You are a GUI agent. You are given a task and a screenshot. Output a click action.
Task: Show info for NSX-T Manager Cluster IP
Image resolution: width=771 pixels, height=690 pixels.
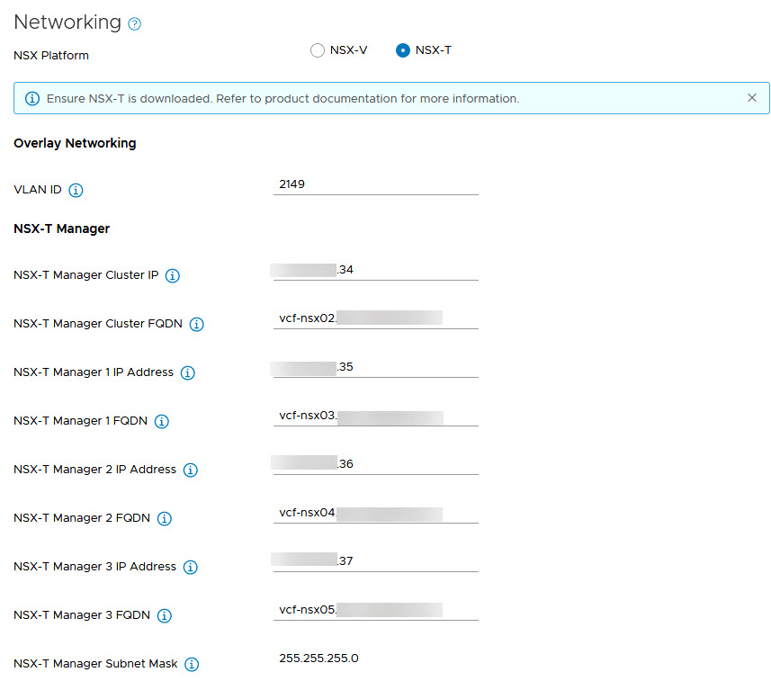point(173,276)
